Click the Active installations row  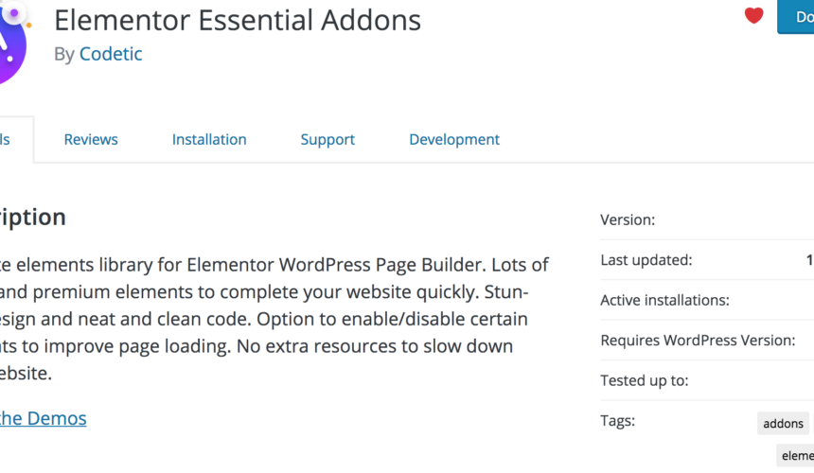[x=707, y=300]
